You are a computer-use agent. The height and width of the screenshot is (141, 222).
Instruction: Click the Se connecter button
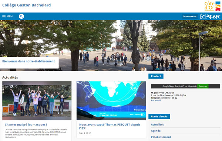click(190, 16)
